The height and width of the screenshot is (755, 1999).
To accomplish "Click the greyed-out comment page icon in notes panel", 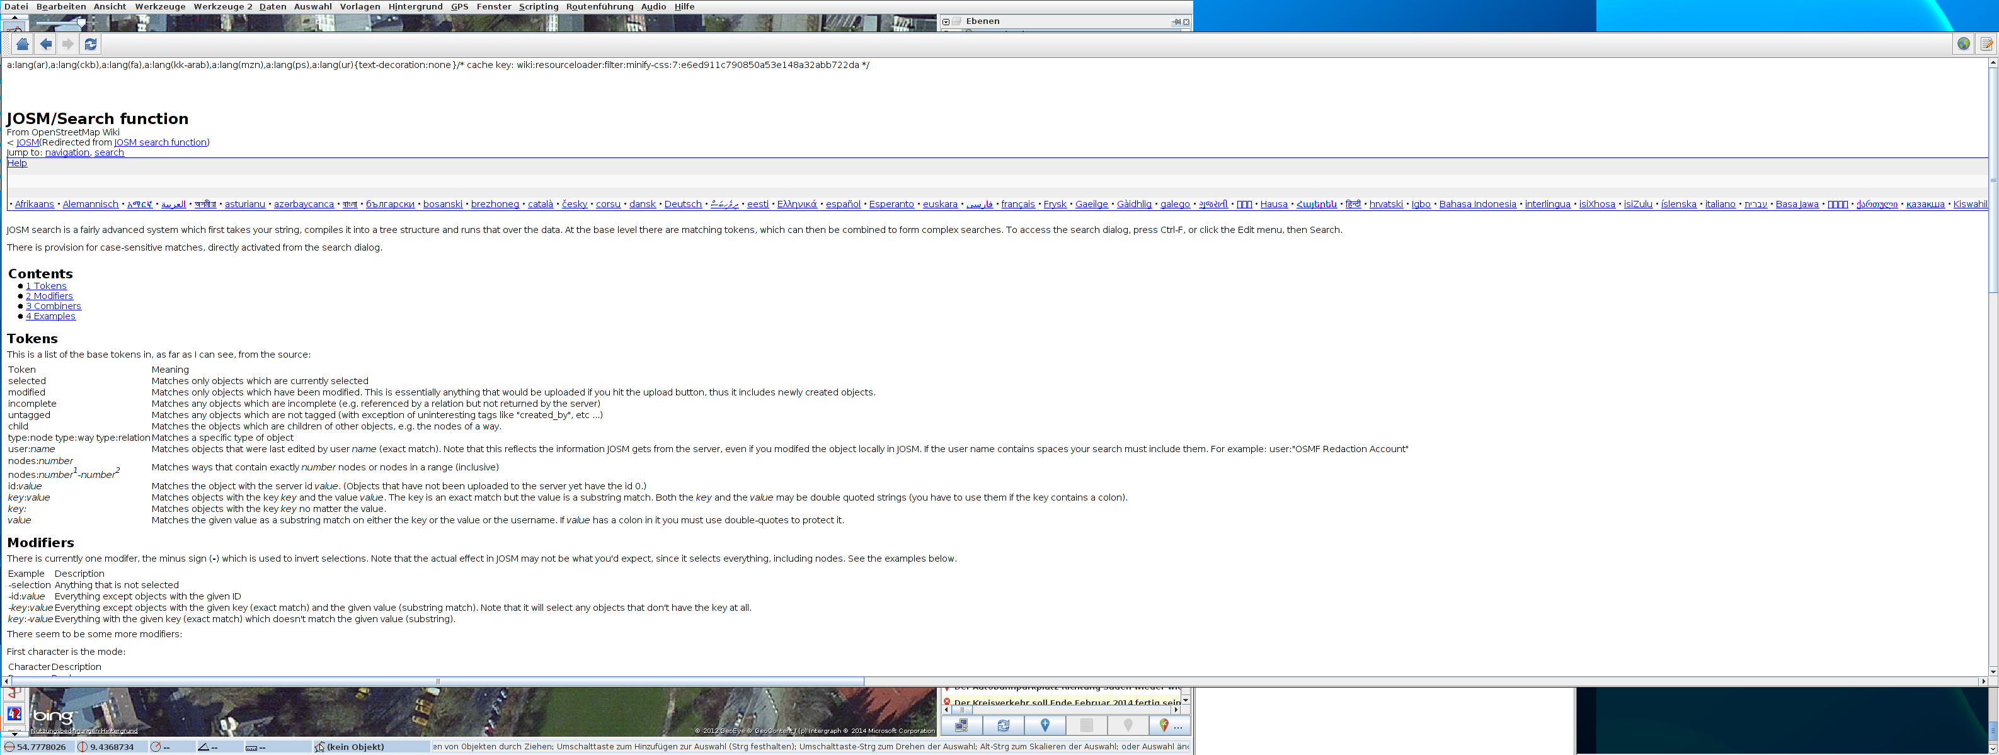I will coord(1086,725).
